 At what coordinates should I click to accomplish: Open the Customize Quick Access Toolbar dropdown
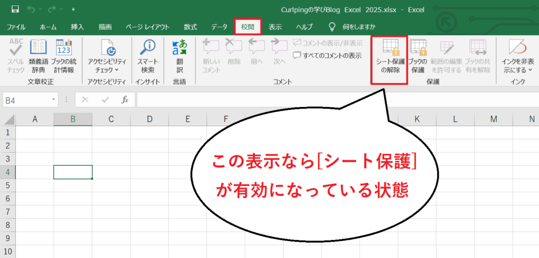[x=73, y=9]
